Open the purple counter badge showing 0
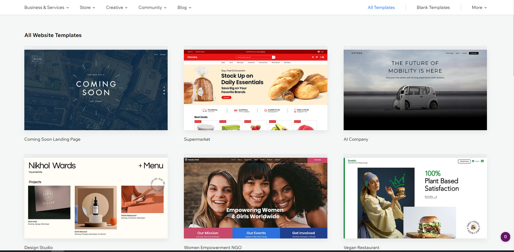This screenshot has width=514, height=252. (x=505, y=237)
